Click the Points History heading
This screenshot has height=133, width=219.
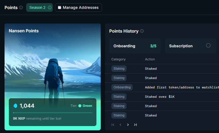[x=124, y=31]
